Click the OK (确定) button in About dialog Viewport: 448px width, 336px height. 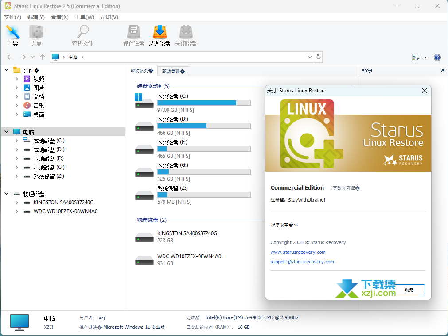409,290
